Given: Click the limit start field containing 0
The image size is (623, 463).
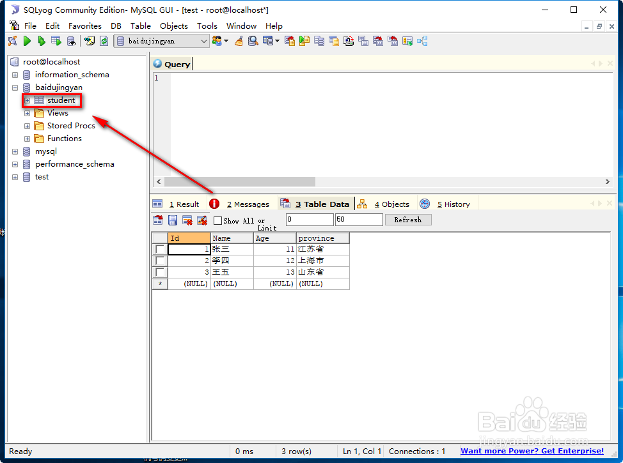Looking at the screenshot, I should 310,220.
